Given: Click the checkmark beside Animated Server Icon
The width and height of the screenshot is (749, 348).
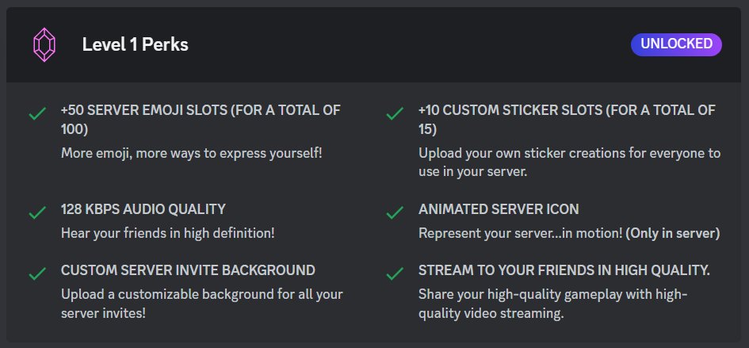Looking at the screenshot, I should (x=395, y=212).
